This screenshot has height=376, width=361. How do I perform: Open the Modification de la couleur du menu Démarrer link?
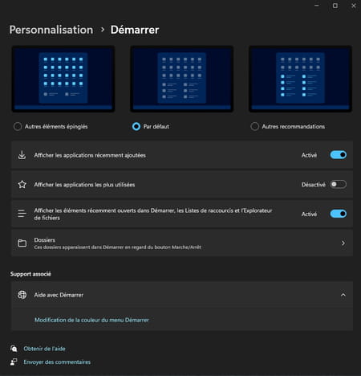[91, 320]
